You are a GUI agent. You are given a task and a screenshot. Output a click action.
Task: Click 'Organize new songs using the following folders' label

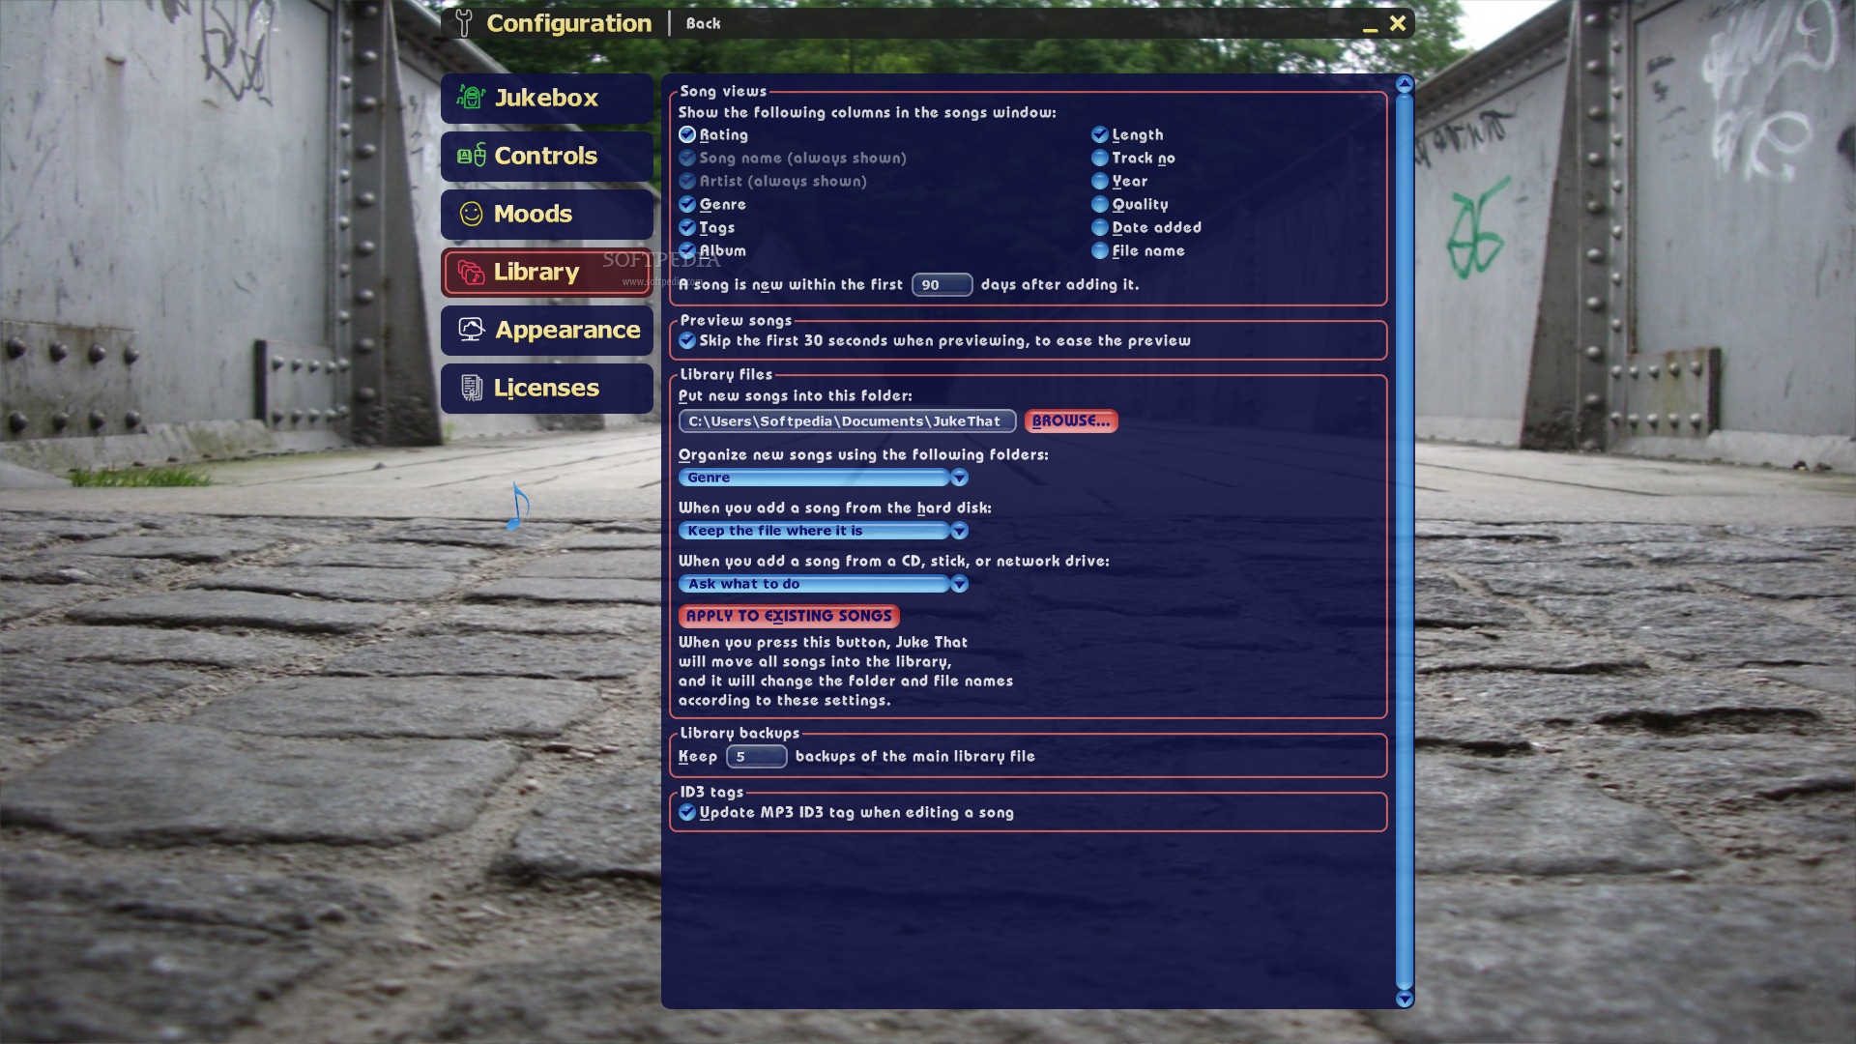click(x=863, y=454)
